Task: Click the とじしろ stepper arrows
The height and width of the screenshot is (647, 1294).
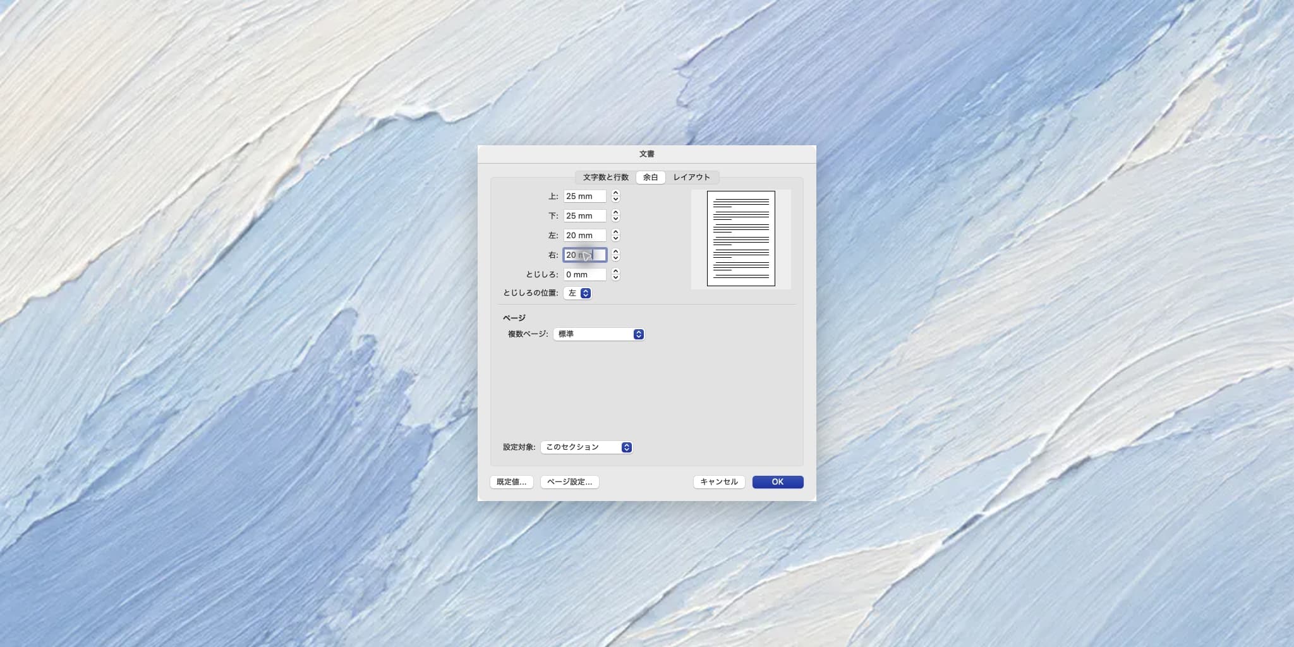Action: click(x=615, y=275)
